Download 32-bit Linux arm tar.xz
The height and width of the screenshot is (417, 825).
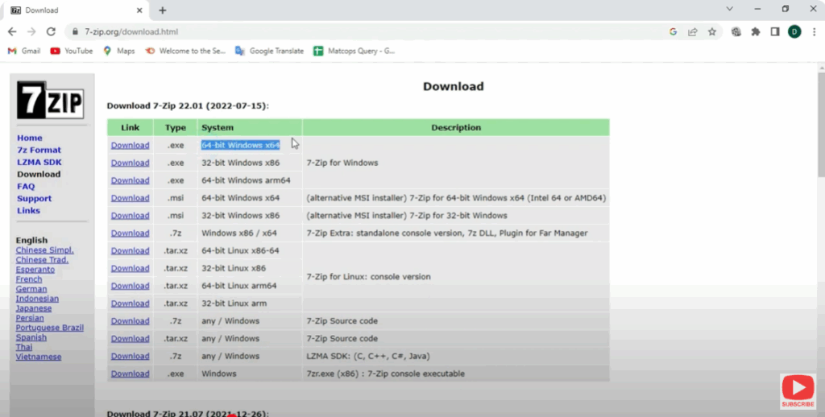pyautogui.click(x=130, y=303)
